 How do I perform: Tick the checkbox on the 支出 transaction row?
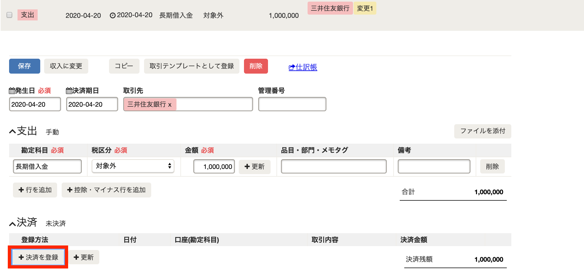click(9, 15)
